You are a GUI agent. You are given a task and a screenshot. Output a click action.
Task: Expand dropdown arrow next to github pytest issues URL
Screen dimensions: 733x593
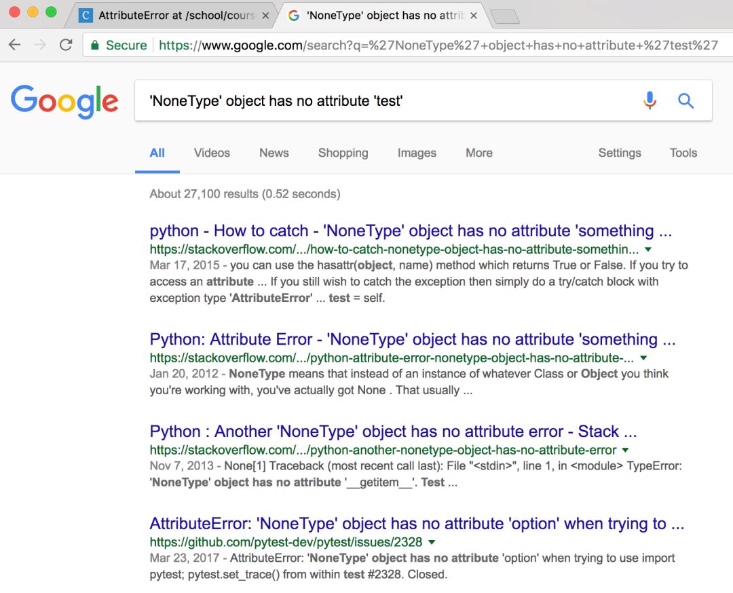tap(432, 542)
